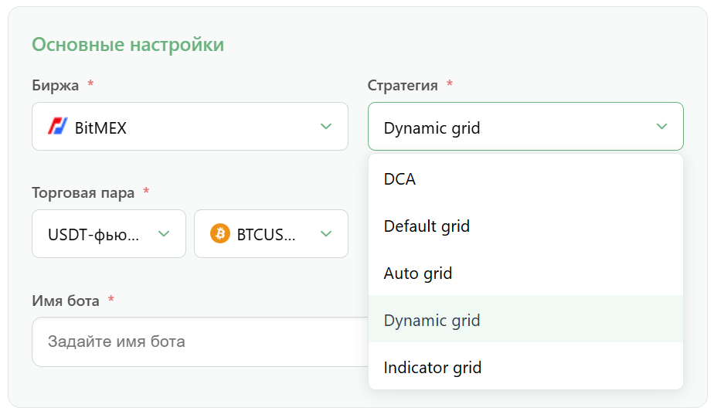Select the highlighted Dynamic grid option
714x411 pixels.
(525, 321)
